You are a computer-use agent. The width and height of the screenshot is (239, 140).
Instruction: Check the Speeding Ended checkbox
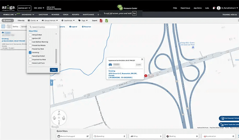[x=30, y=56]
